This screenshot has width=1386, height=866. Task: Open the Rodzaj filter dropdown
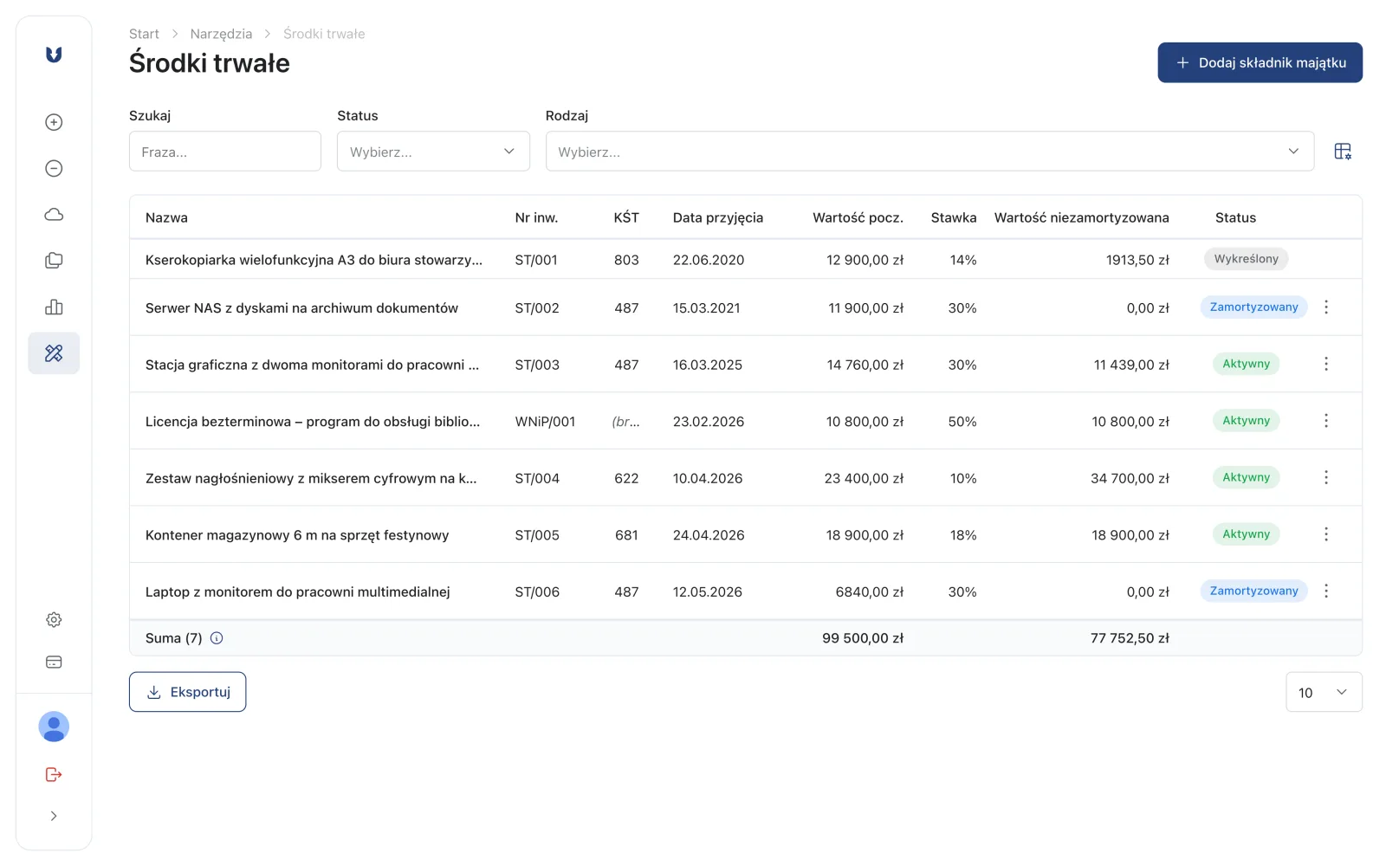tap(929, 152)
